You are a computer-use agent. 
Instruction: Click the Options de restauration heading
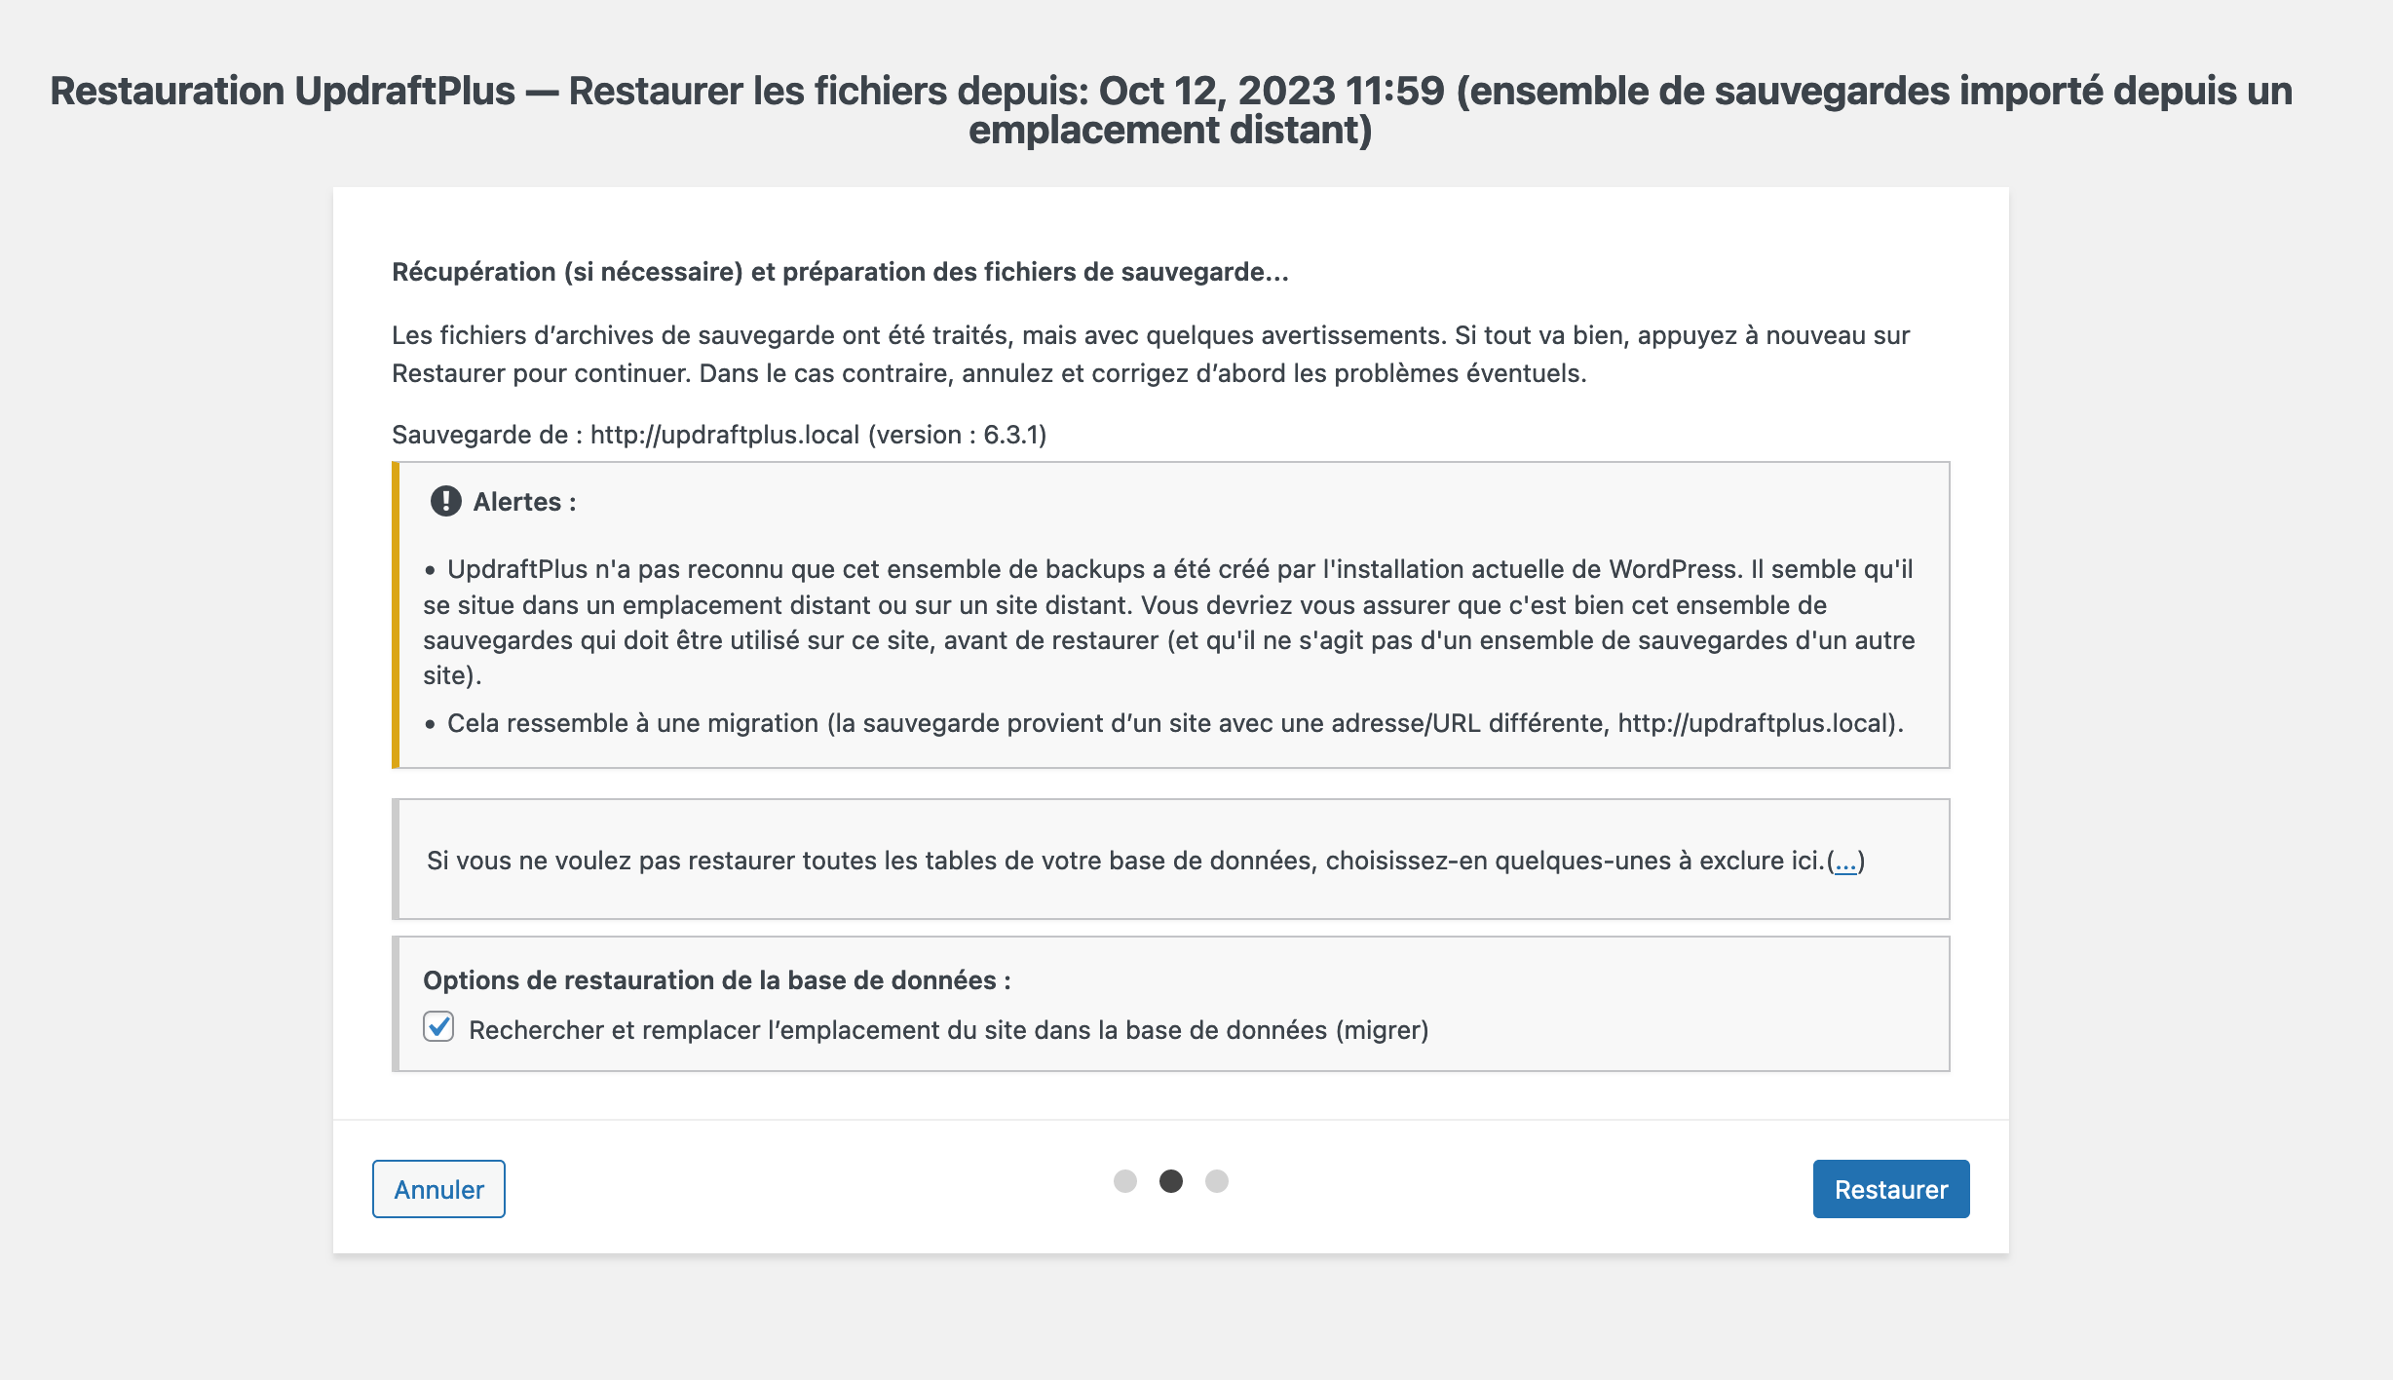click(x=717, y=981)
